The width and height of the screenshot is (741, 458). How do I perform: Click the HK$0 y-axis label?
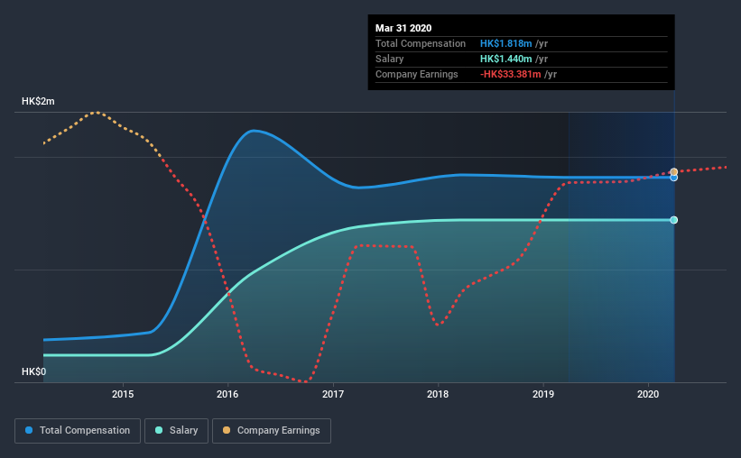click(34, 371)
